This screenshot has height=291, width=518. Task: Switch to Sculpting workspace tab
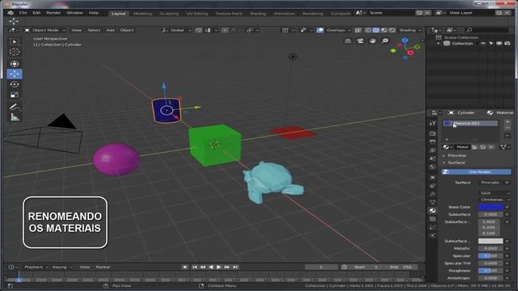click(169, 14)
